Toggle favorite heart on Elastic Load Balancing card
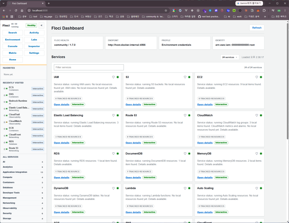Screen dimensions: 289x223 113,115
